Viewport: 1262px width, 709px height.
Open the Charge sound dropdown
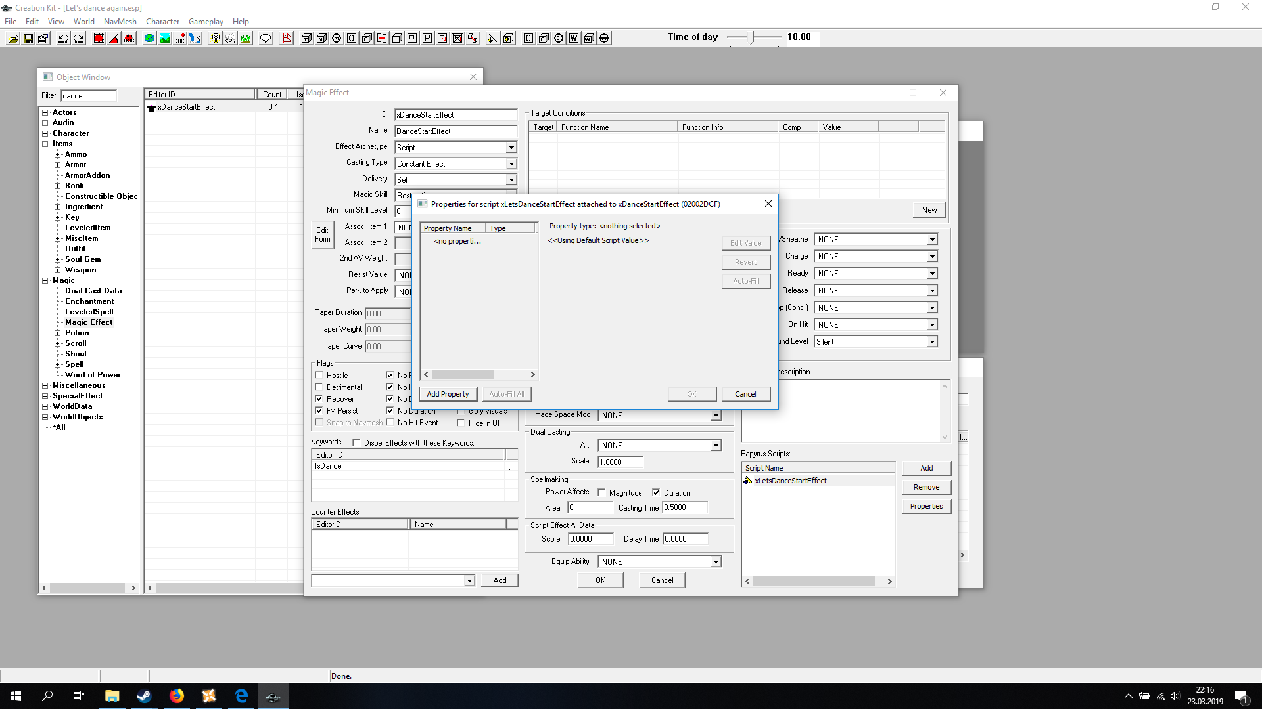(x=931, y=257)
